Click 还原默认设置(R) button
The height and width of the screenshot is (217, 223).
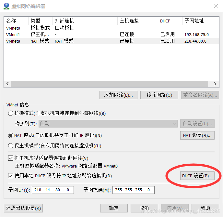(23, 208)
